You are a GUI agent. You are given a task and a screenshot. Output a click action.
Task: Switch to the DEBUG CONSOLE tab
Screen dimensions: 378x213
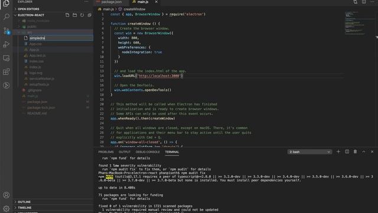[148, 152]
